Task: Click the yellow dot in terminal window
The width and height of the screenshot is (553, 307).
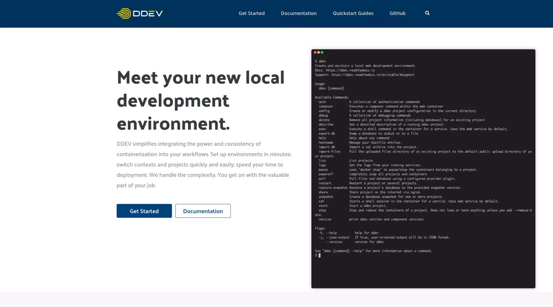Action: tap(319, 52)
